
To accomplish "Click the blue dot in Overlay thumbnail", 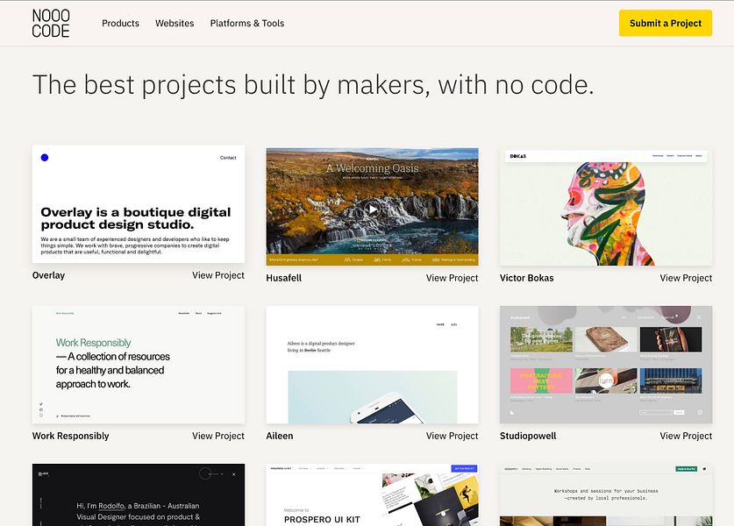I will point(45,158).
